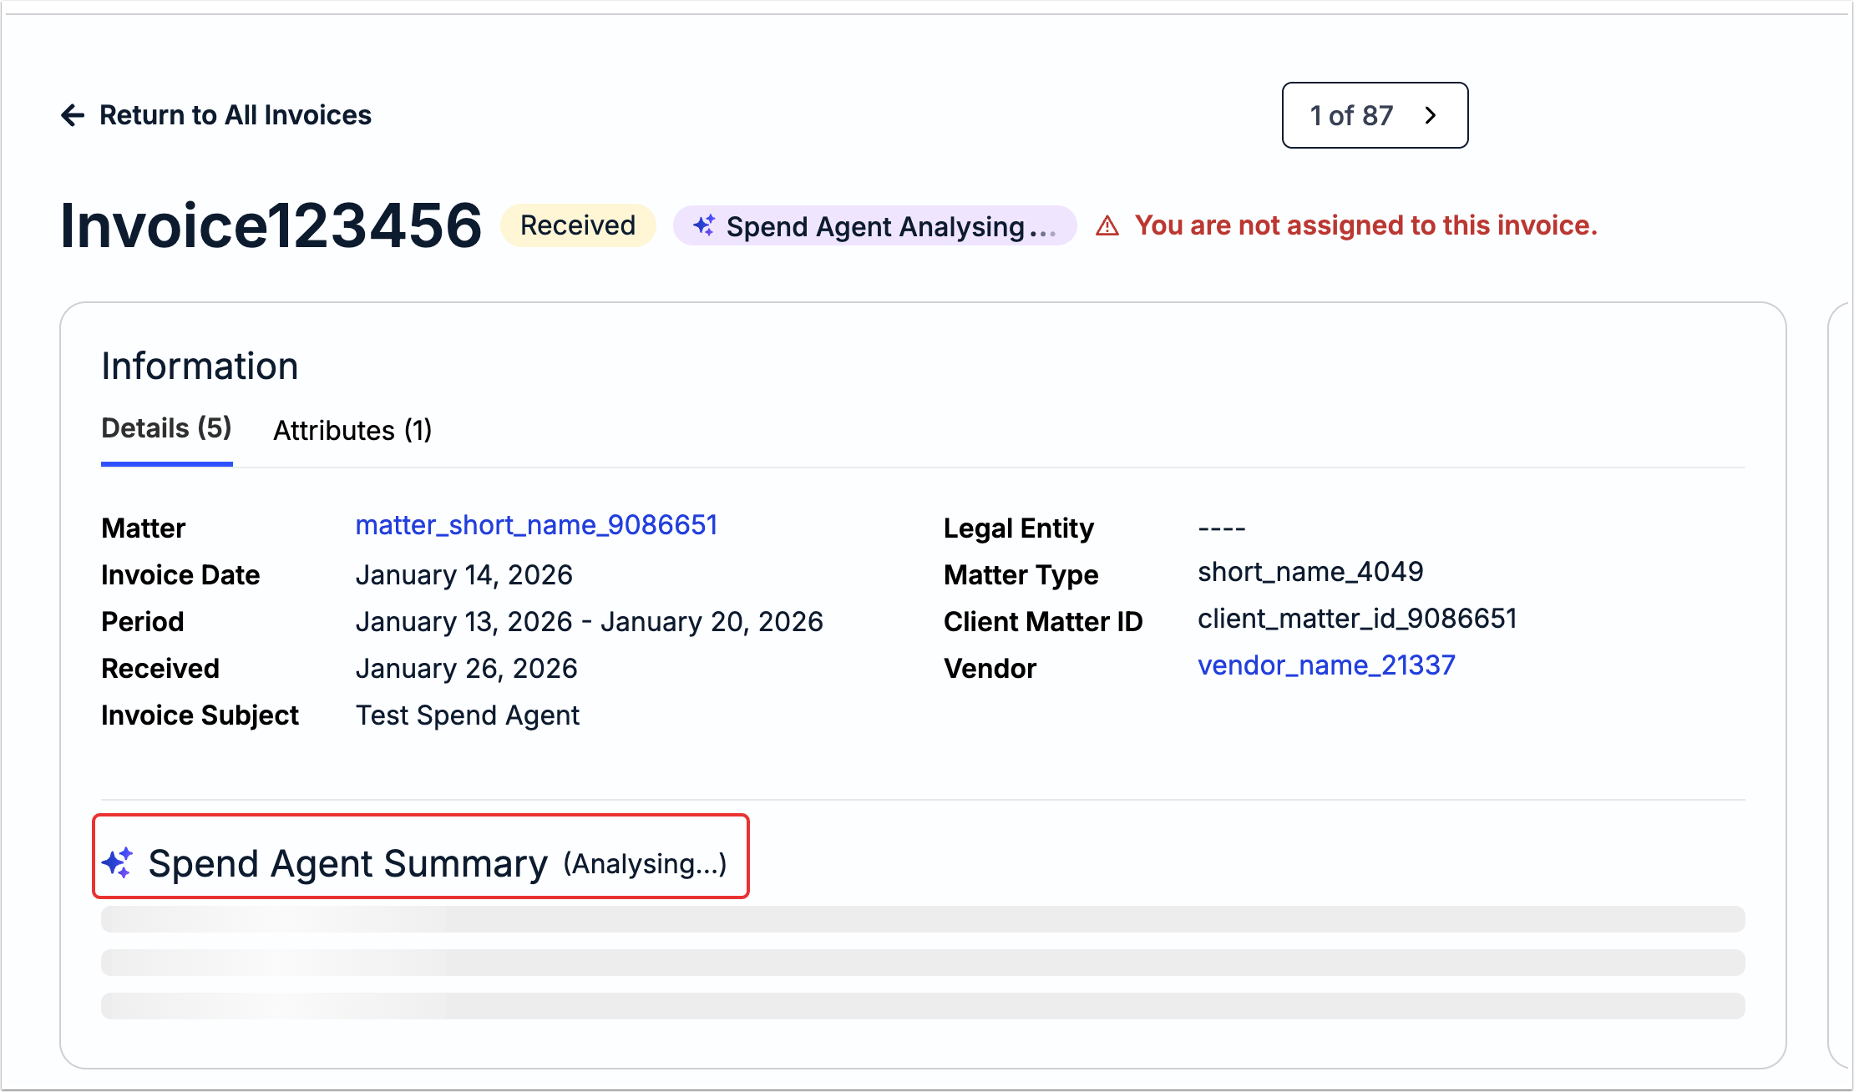Click client_matter_id_9086651 value

pyautogui.click(x=1357, y=619)
